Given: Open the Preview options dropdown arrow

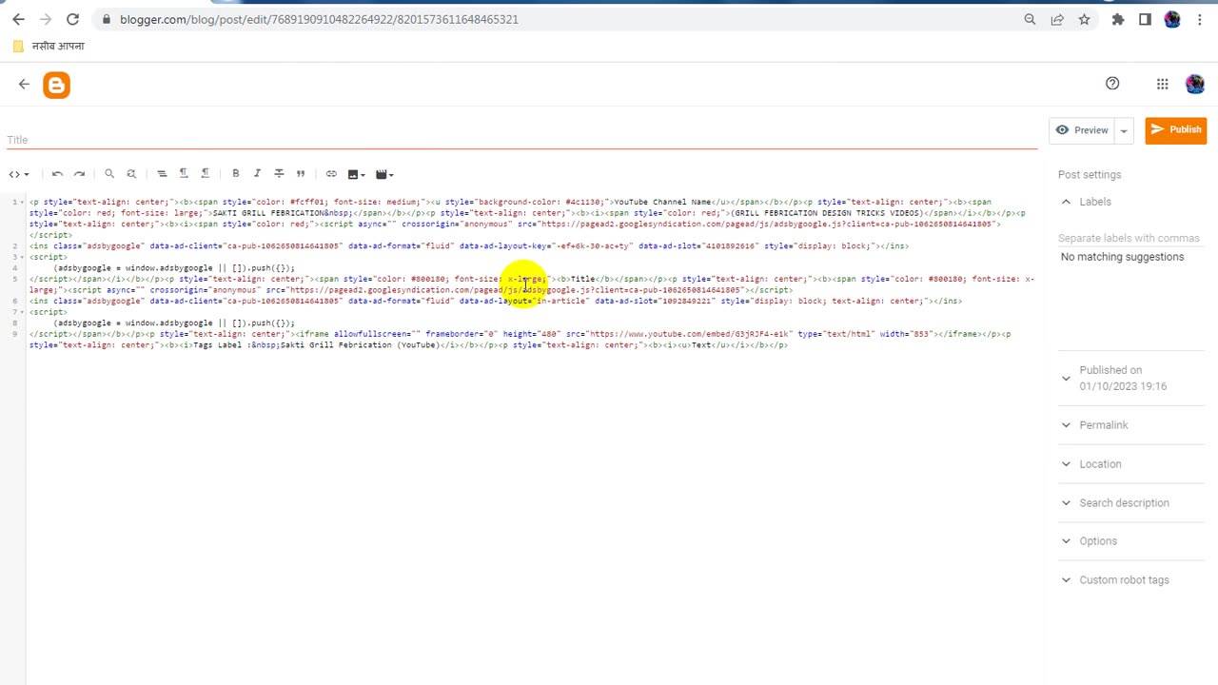Looking at the screenshot, I should [1124, 130].
